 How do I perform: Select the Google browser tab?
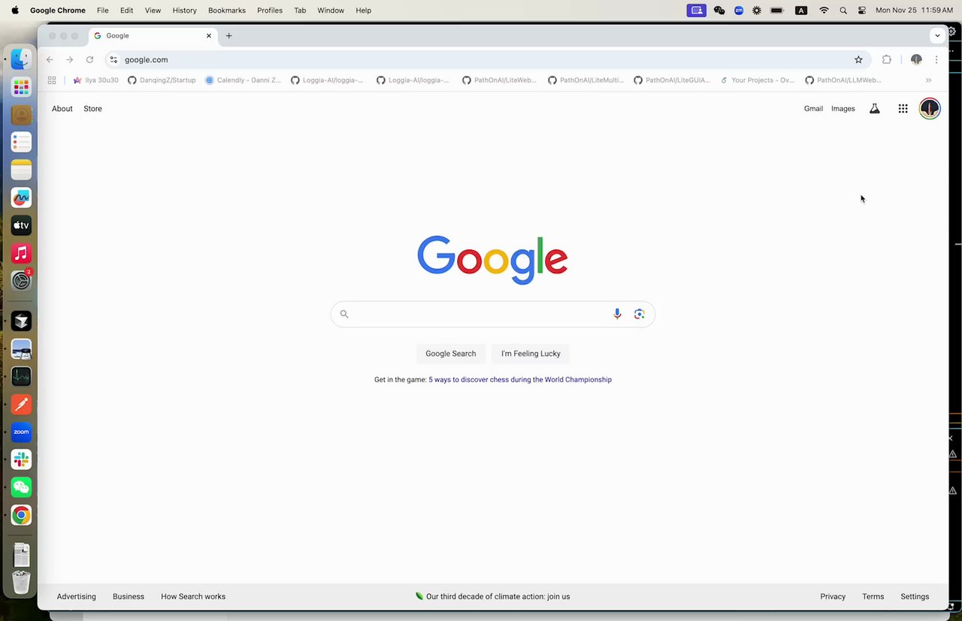[x=153, y=35]
